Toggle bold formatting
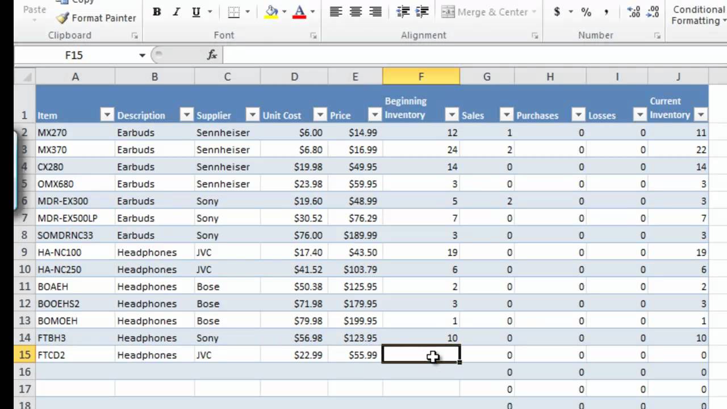 pos(156,11)
